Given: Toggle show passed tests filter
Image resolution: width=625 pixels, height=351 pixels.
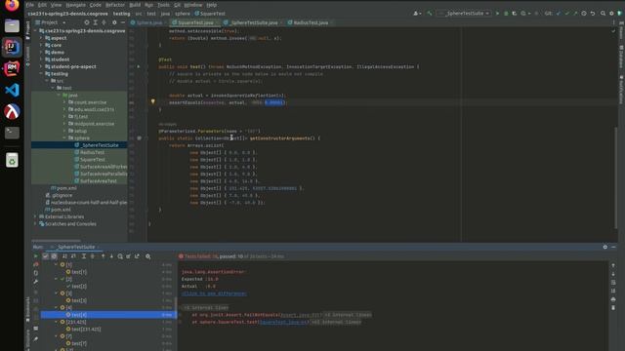Looking at the screenshot, I should [46, 256].
